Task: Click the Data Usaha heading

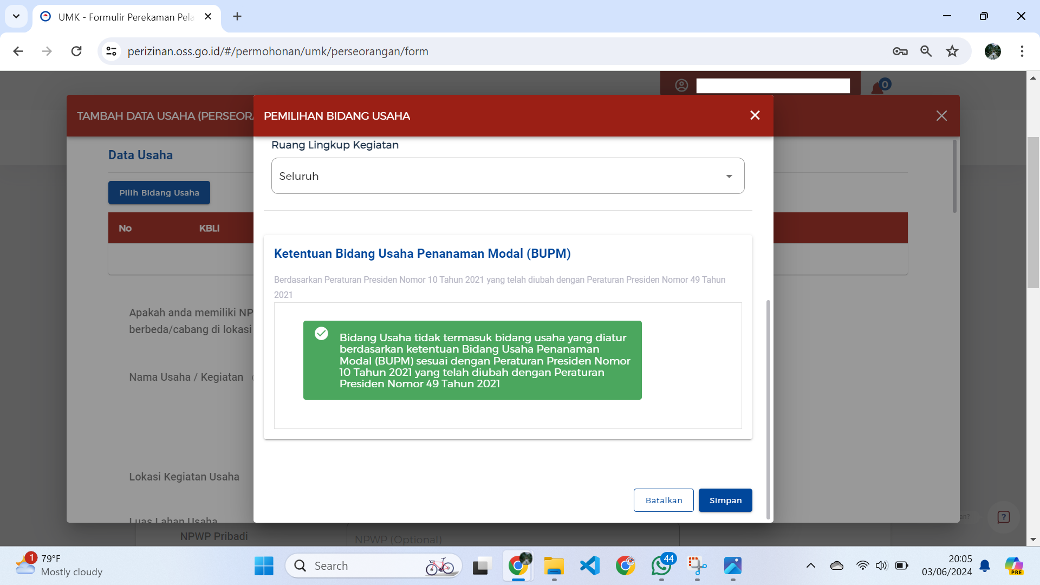Action: pyautogui.click(x=140, y=155)
